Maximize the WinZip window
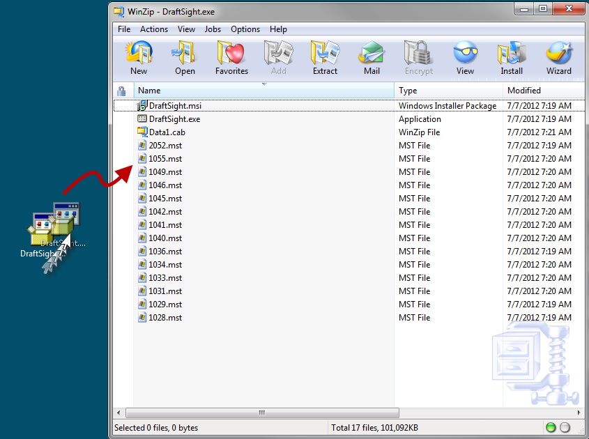This screenshot has width=589, height=439. tap(543, 8)
